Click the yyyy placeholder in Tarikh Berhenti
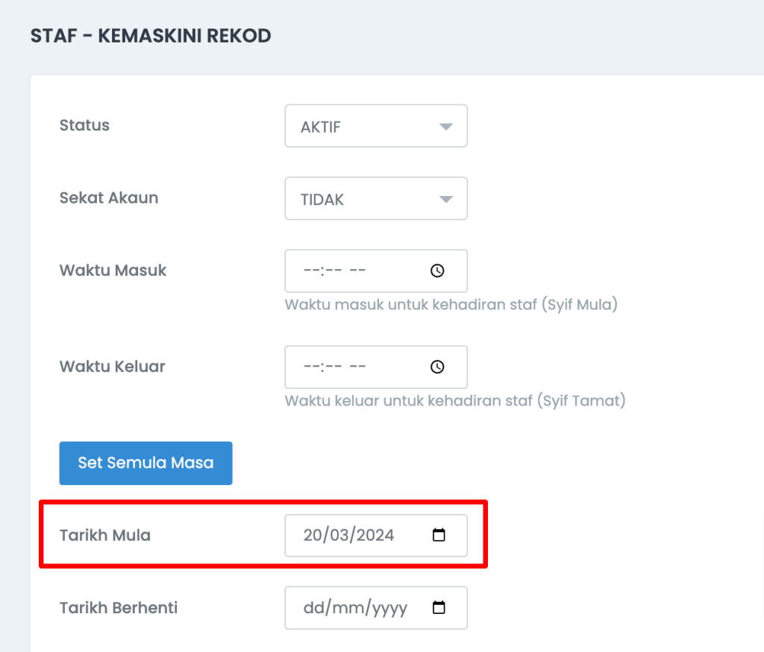 pos(389,609)
